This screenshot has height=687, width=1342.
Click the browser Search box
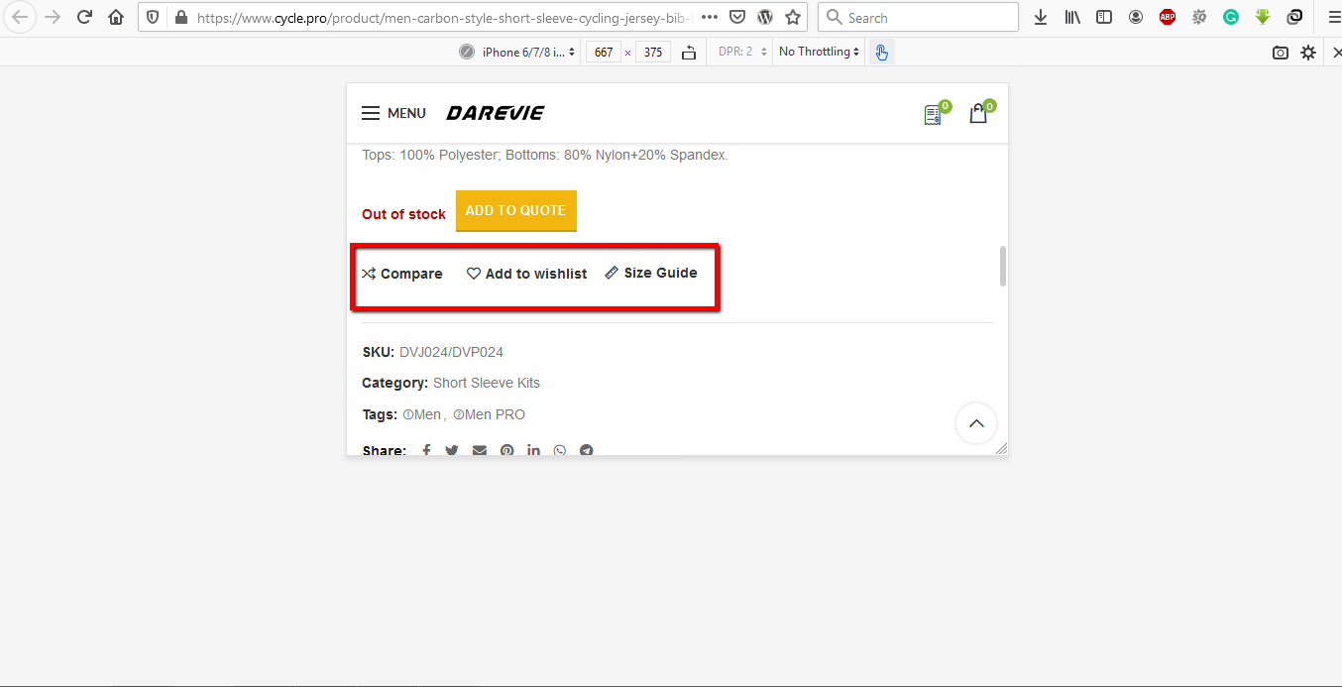(x=918, y=17)
